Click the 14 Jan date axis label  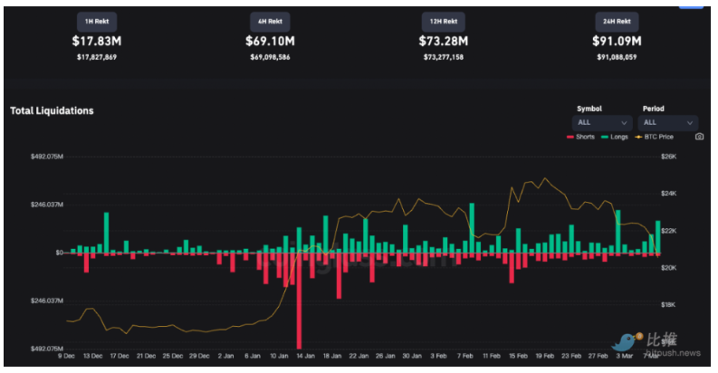[x=305, y=356]
